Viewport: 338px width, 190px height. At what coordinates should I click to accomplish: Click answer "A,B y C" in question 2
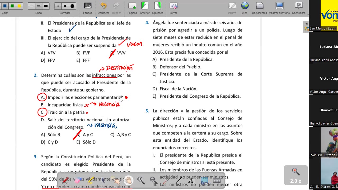click(x=124, y=135)
